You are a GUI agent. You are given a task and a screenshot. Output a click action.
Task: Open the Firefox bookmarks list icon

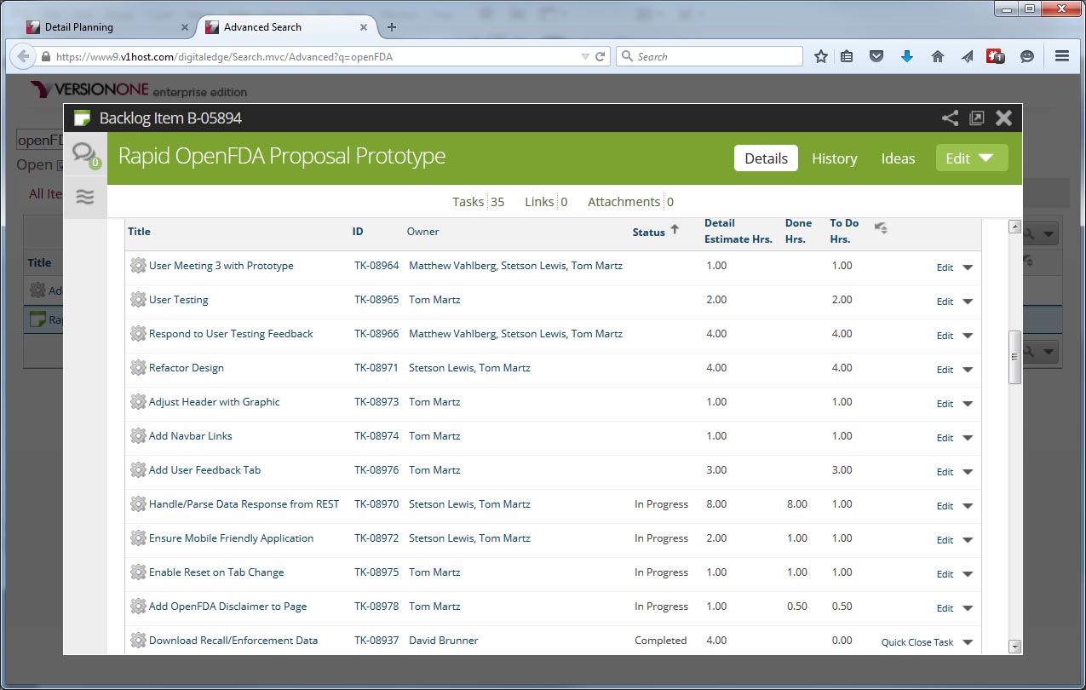point(847,56)
